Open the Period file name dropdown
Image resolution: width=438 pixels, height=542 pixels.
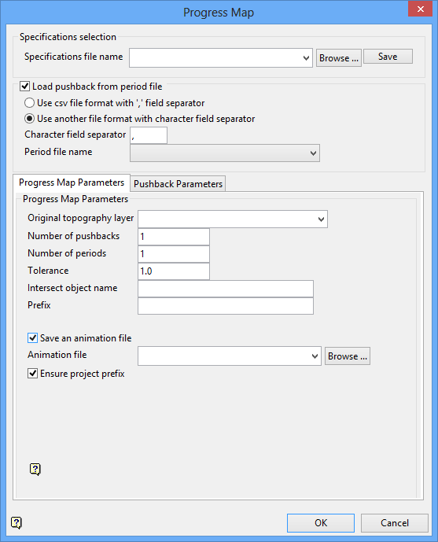click(x=313, y=153)
